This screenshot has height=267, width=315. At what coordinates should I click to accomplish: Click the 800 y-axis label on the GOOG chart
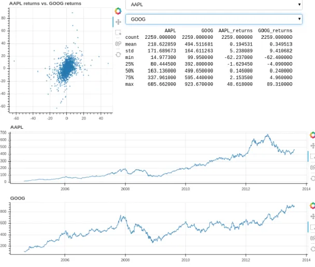pos(4,212)
